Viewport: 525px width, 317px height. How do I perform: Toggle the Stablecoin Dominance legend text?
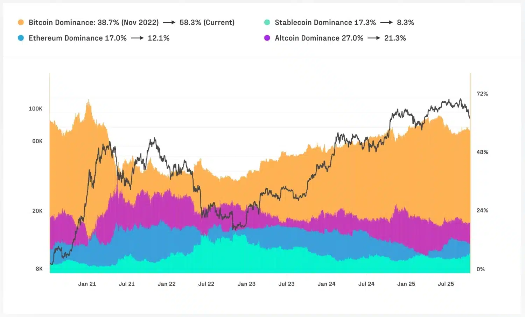point(325,22)
